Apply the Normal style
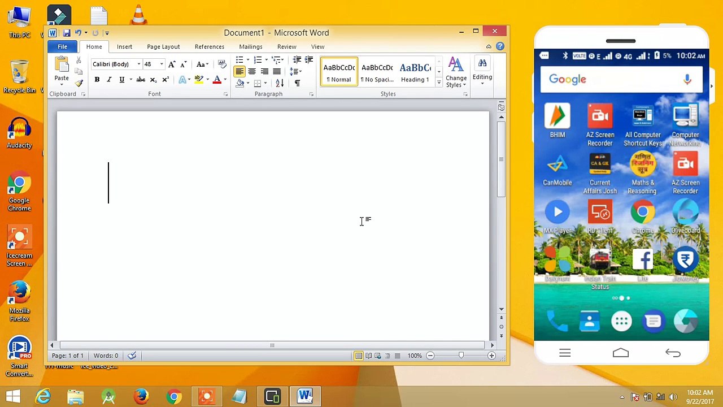Screen dimensions: 723x407 tap(339, 72)
